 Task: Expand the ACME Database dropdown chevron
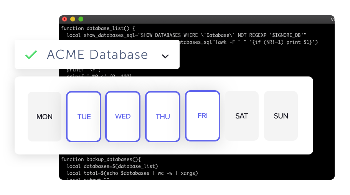pyautogui.click(x=165, y=56)
